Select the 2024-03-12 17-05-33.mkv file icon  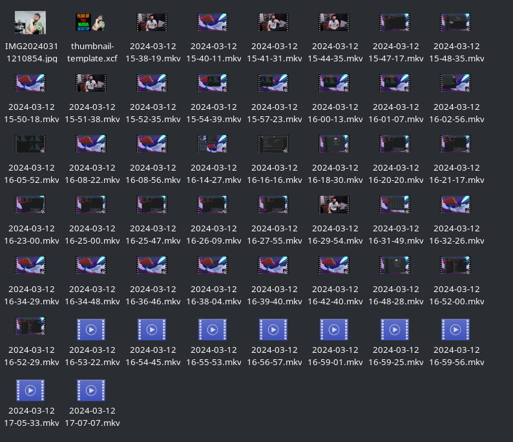click(30, 390)
